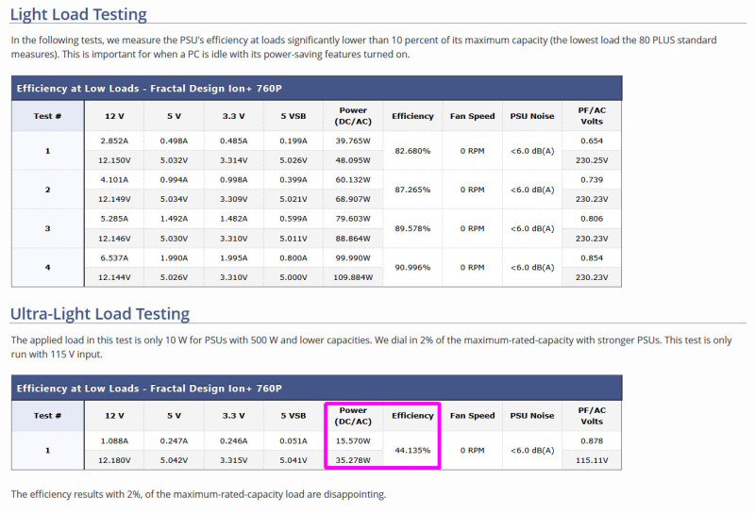The width and height of the screenshot is (755, 513).
Task: Click the 0.998A current cell
Action: click(233, 180)
